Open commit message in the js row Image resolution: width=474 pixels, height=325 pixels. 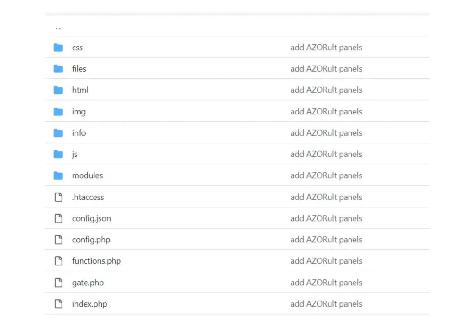(x=326, y=154)
